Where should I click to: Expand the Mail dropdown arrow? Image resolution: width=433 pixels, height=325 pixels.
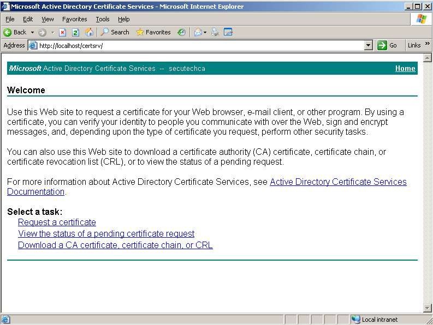coord(205,32)
